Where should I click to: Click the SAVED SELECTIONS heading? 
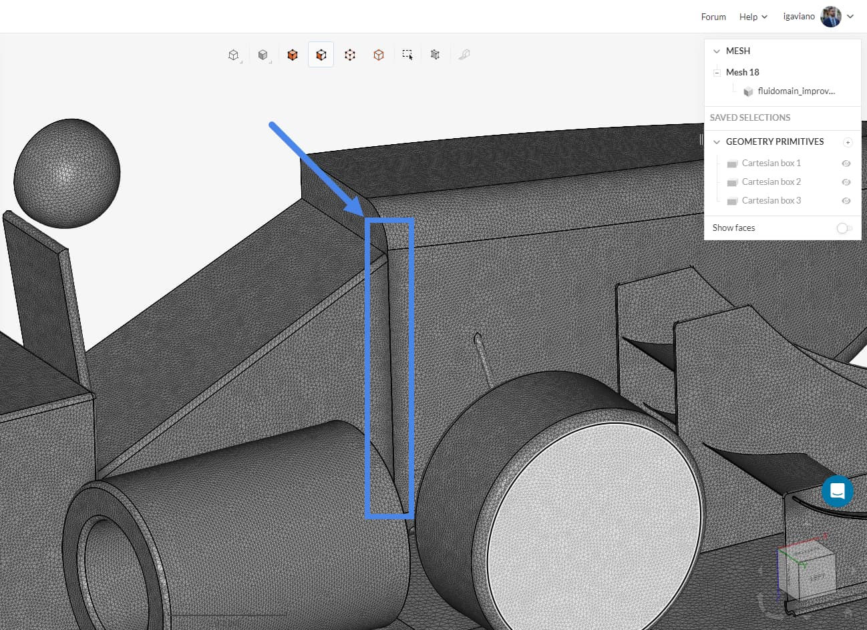[750, 117]
